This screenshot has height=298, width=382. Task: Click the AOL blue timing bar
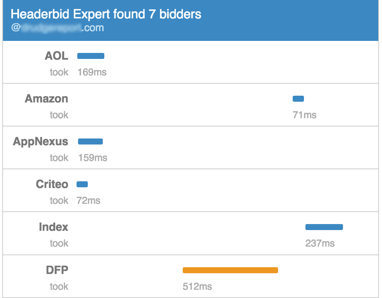(91, 56)
